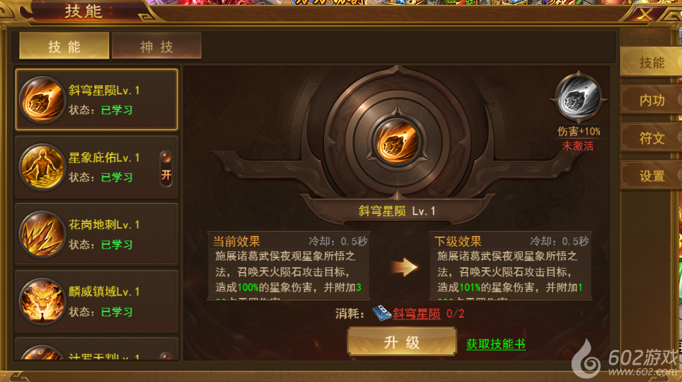
Task: Select the partially visible fifth skill icon
Action: pyautogui.click(x=42, y=353)
